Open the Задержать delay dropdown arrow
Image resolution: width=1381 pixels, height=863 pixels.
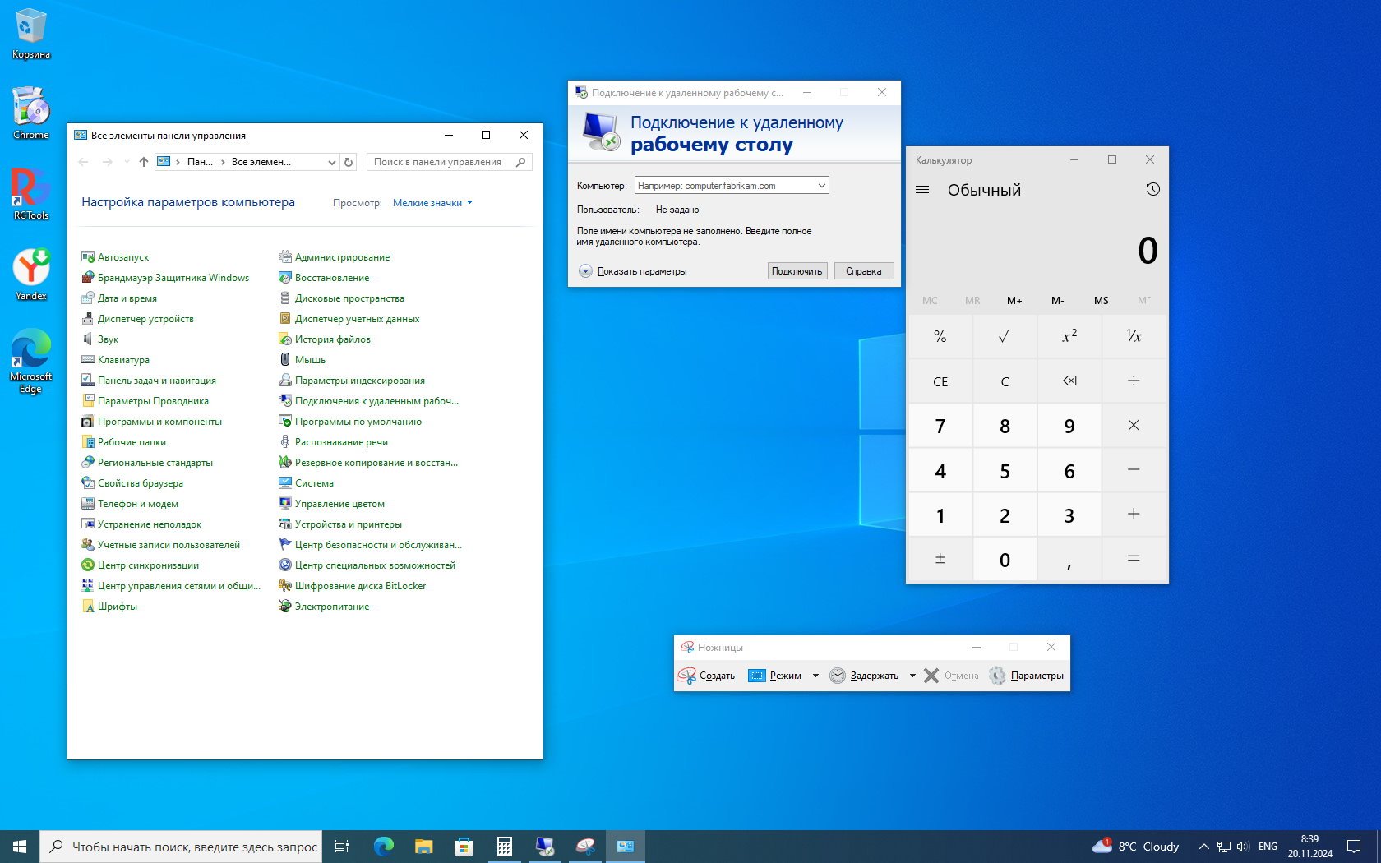[912, 676]
